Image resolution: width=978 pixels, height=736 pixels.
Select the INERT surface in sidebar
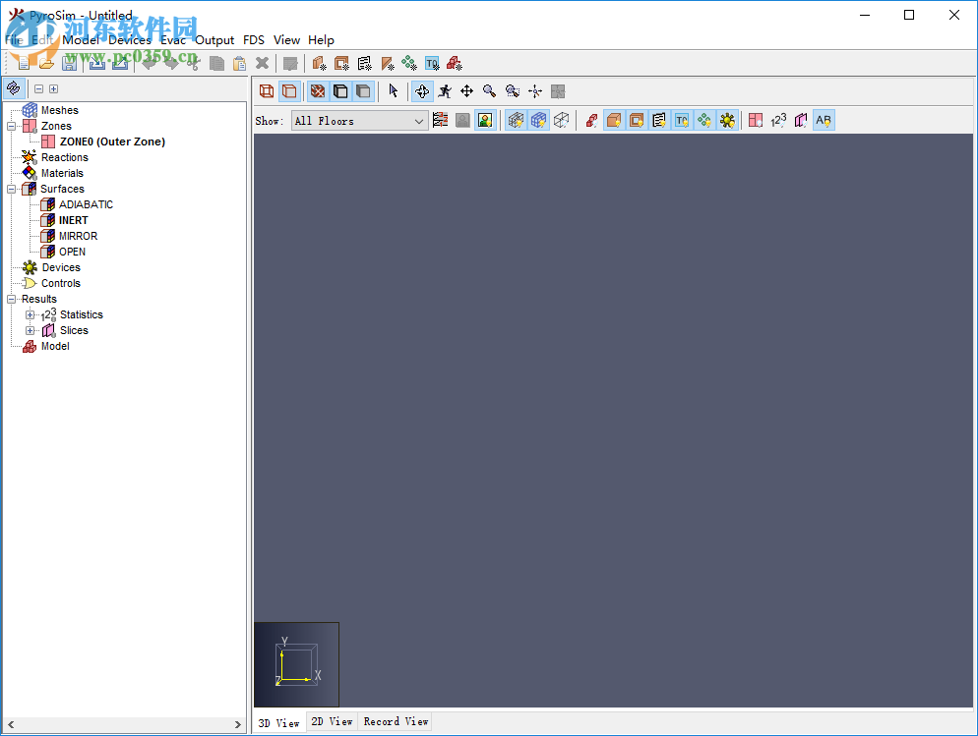point(73,219)
